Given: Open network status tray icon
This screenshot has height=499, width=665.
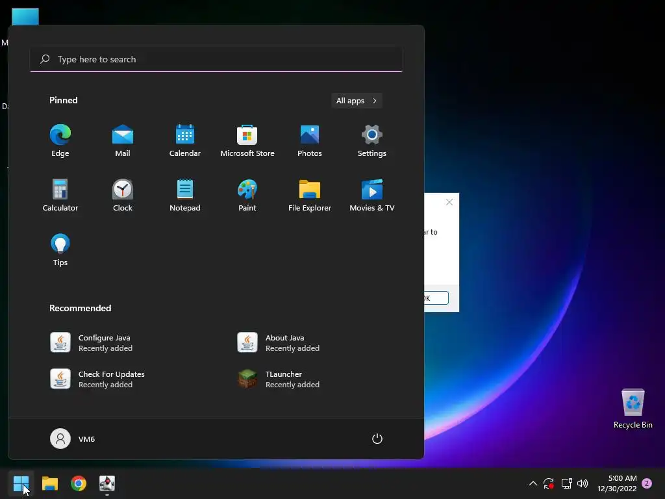Looking at the screenshot, I should coord(566,483).
